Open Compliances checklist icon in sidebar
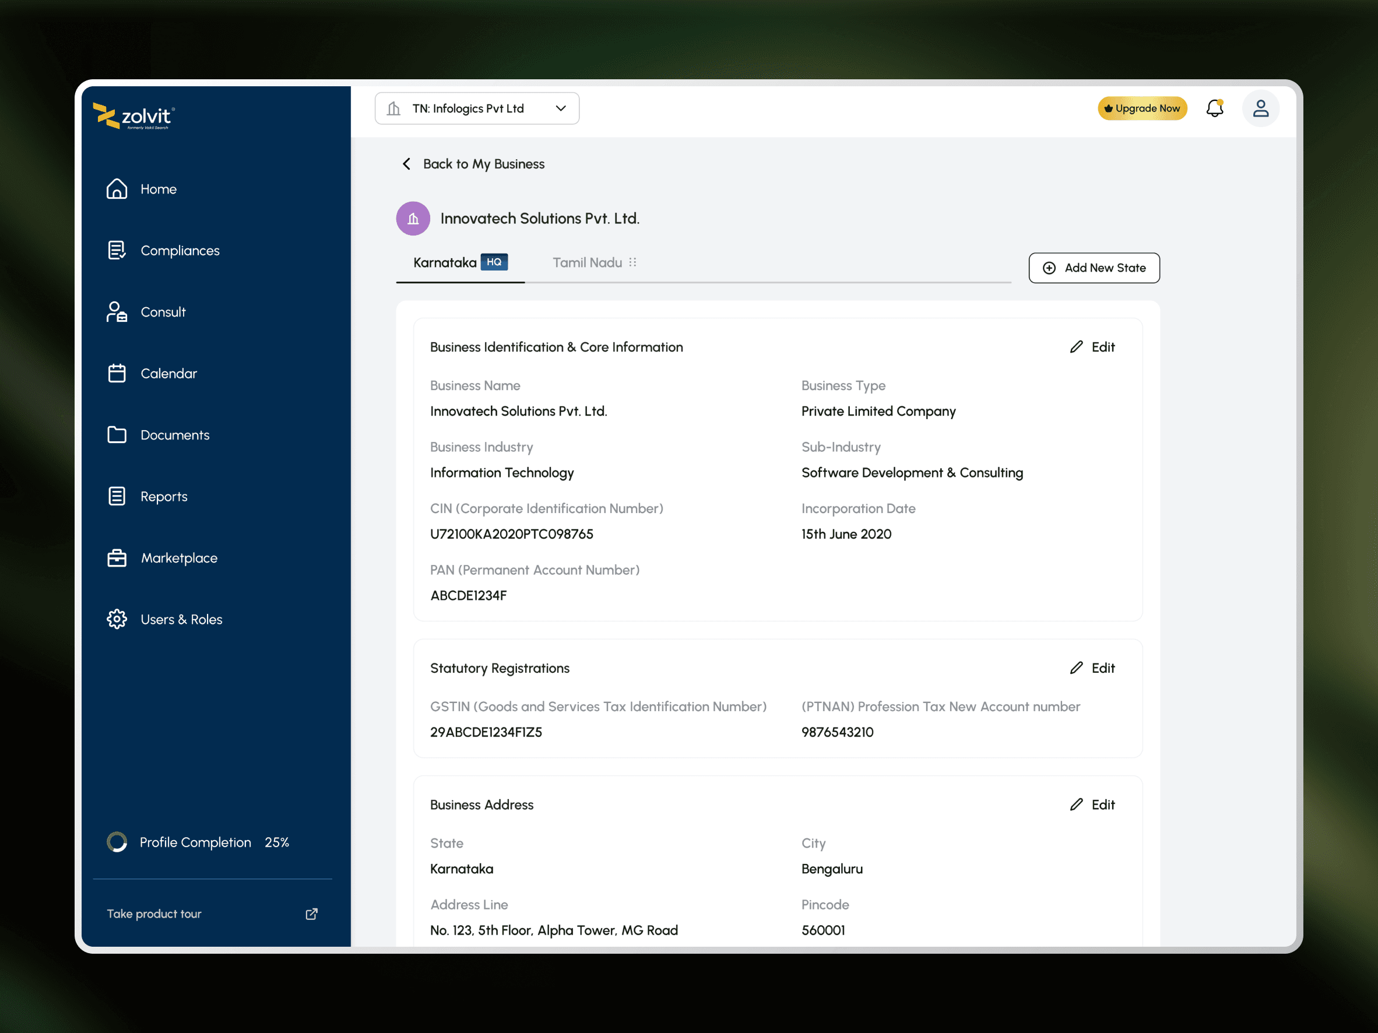The width and height of the screenshot is (1378, 1033). tap(117, 251)
